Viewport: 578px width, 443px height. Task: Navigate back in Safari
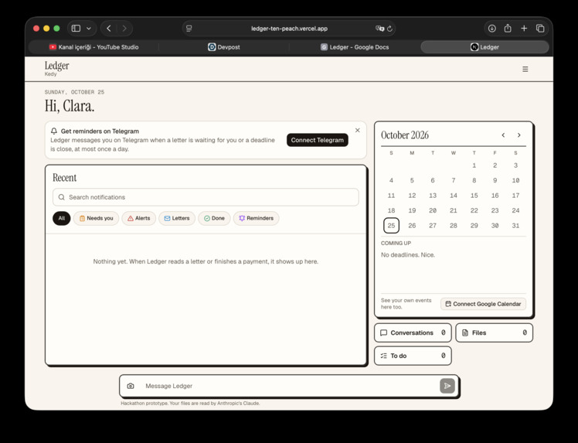109,29
